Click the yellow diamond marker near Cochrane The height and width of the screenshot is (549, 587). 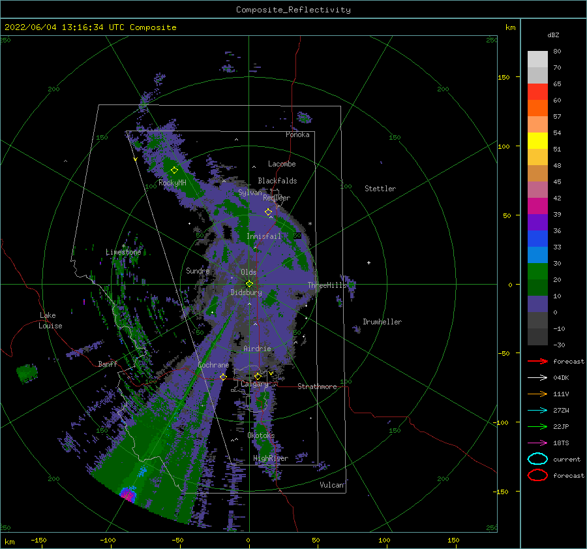223,377
